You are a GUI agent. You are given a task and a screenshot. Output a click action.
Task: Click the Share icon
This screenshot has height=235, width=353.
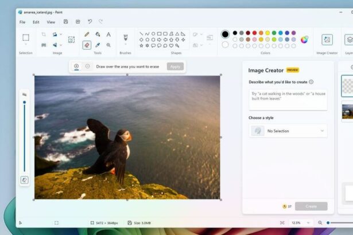pos(77,22)
